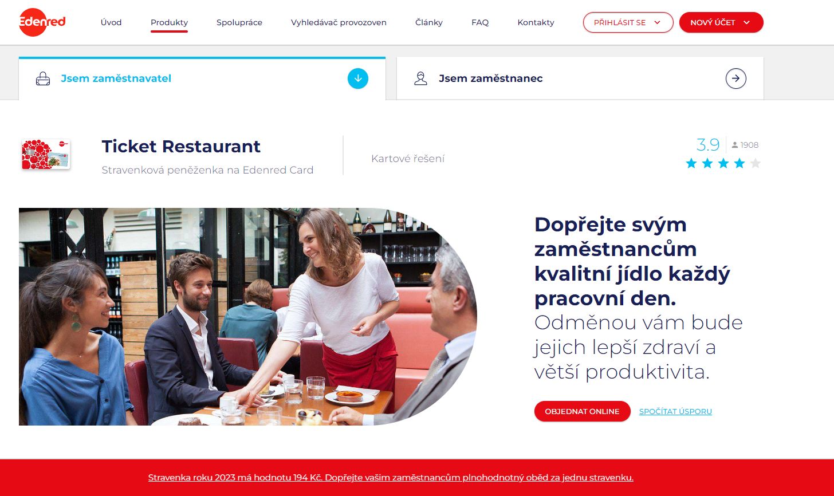
Task: Click the blue down-arrow circle icon
Action: [x=358, y=78]
